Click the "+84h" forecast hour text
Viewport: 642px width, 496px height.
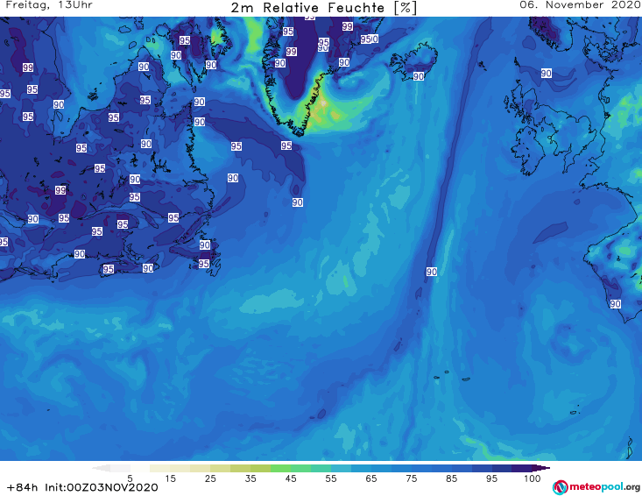pos(22,487)
